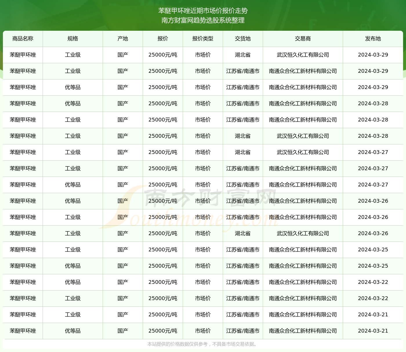The image size is (406, 352).
Task: Click 南通众合化工新材料有限公司 in the 2024-03-27 工业级 row
Action: click(303, 168)
